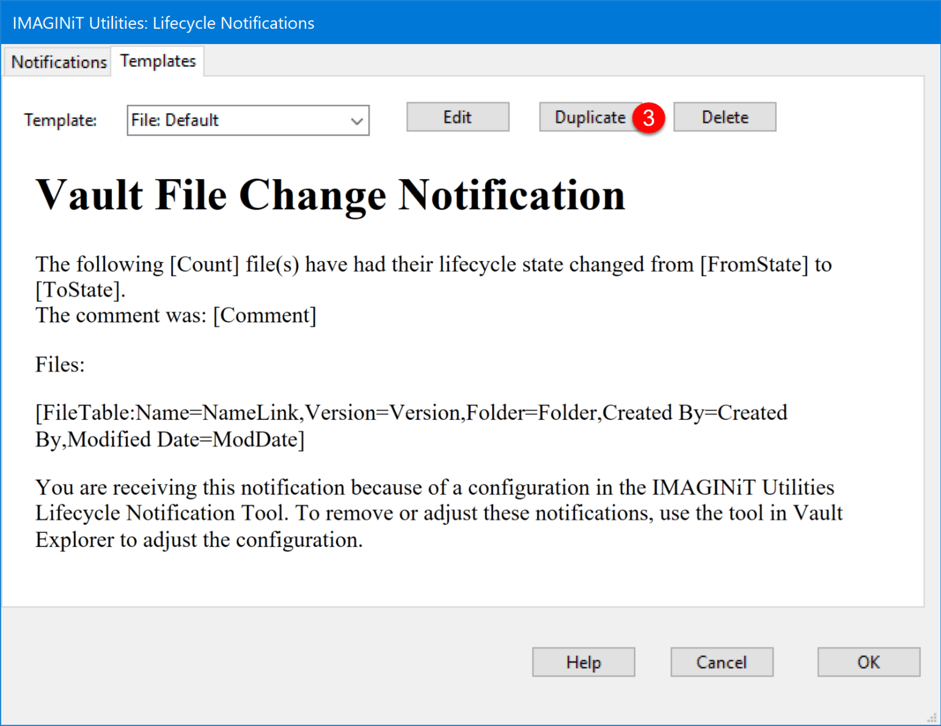941x726 pixels.
Task: Click the 'Files:' label in preview
Action: tap(60, 365)
